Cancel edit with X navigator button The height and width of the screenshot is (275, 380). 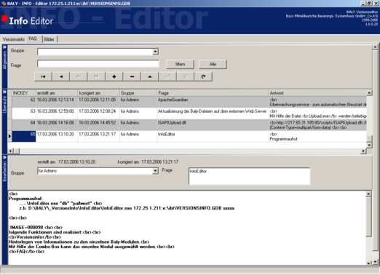coord(185,76)
